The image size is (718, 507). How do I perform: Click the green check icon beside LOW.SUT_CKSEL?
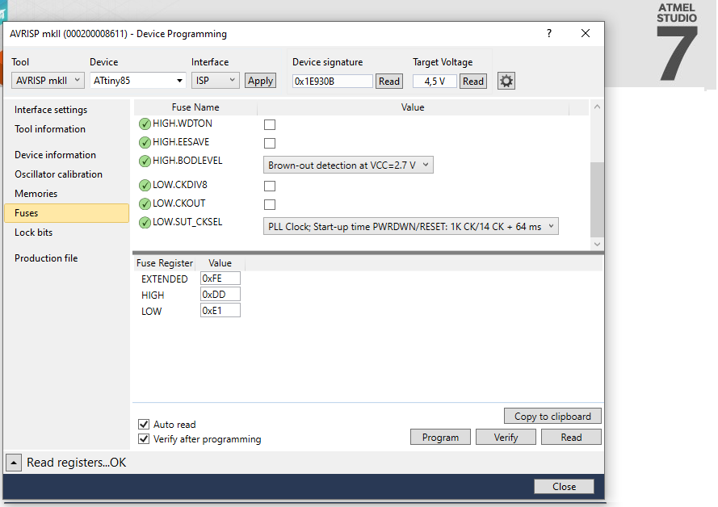point(145,222)
